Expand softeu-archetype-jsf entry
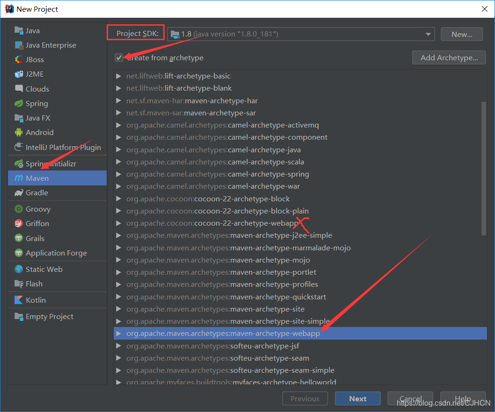This screenshot has height=412, width=495. coord(119,346)
